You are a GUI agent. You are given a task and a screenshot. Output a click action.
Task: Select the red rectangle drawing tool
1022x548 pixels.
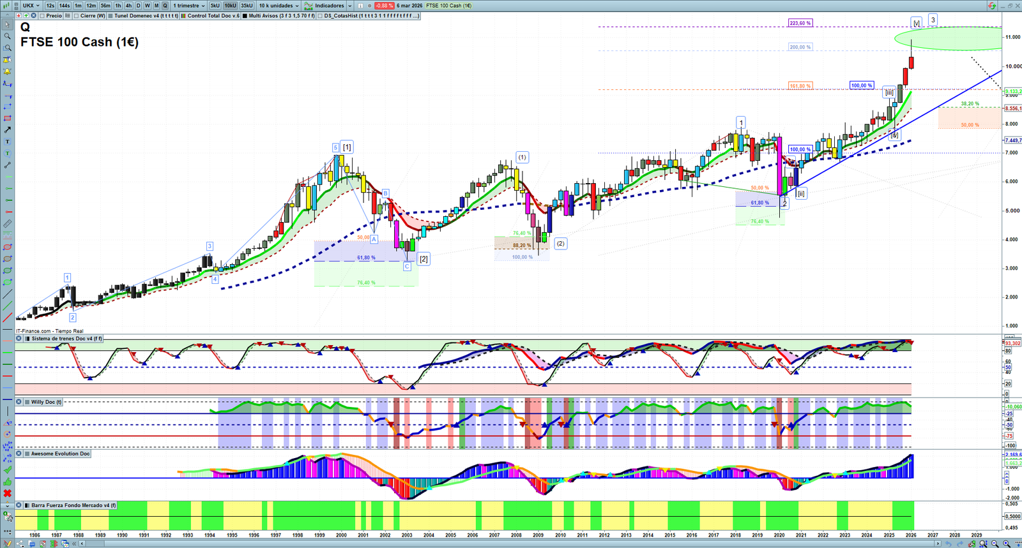click(7, 119)
